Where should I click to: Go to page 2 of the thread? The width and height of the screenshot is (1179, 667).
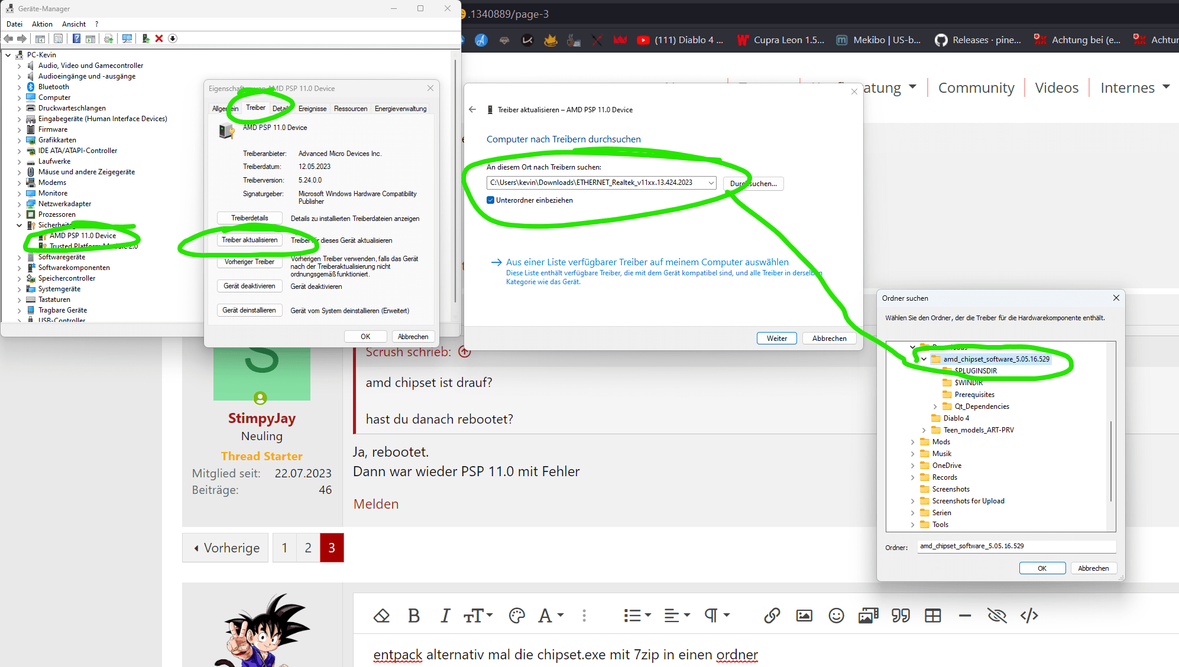[308, 548]
